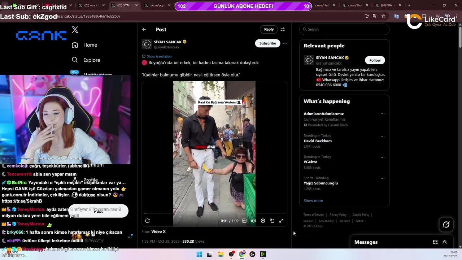Image resolution: width=462 pixels, height=260 pixels.
Task: Open the Explore navigation item
Action: point(86,60)
